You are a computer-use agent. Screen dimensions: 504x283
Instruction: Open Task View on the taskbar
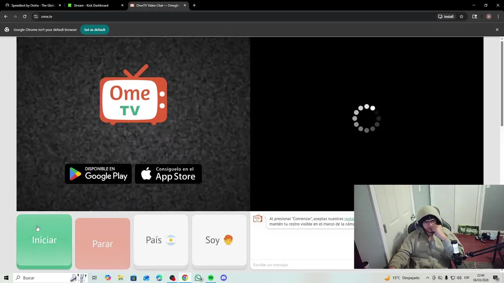click(x=94, y=278)
